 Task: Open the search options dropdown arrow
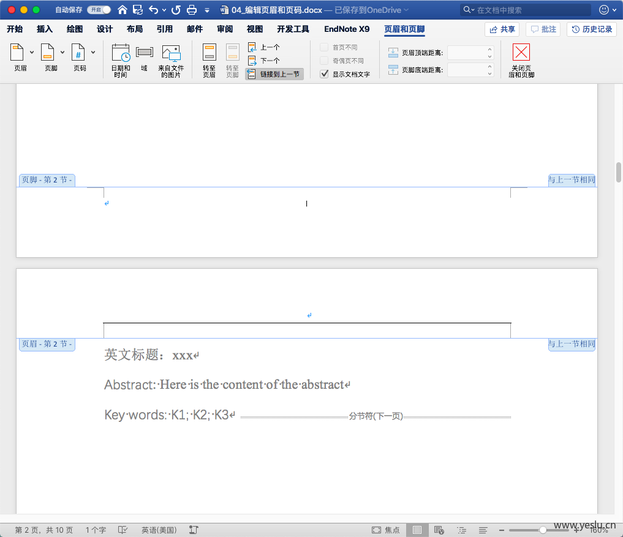(473, 10)
